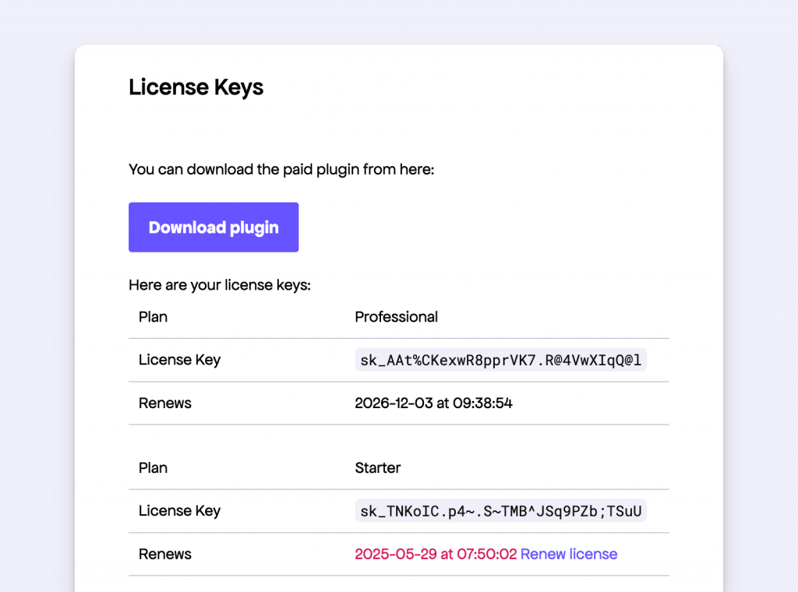Click the Renews label in the Starter table
798x592 pixels.
pos(164,554)
